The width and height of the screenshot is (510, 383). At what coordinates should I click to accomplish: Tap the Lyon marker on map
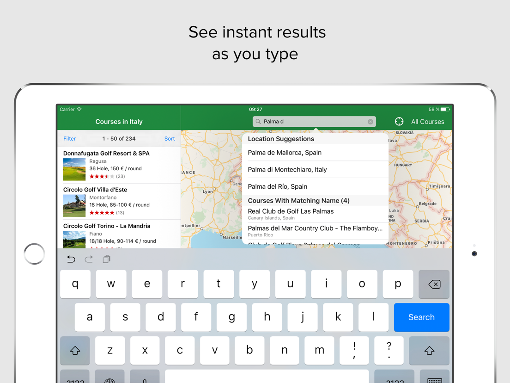click(x=214, y=189)
